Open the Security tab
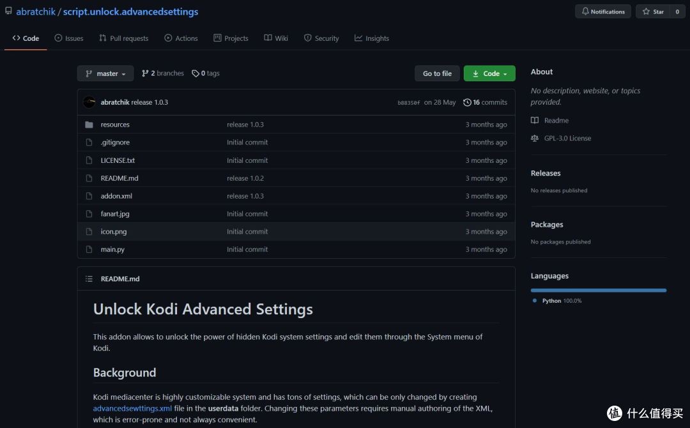This screenshot has width=690, height=428. [321, 38]
